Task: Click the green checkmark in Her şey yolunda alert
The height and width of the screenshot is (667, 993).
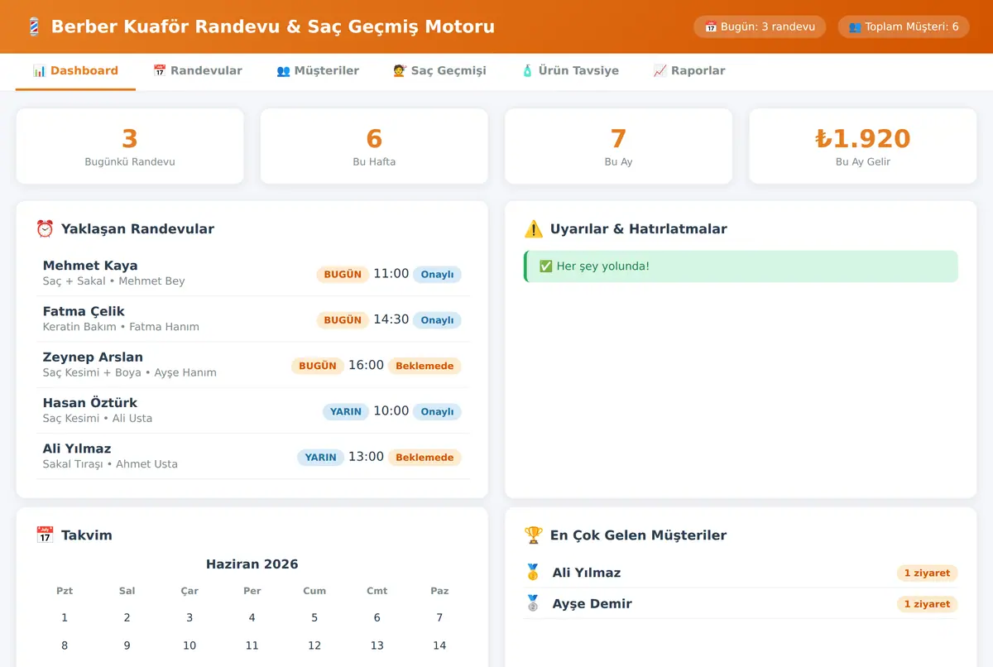Action: [545, 266]
